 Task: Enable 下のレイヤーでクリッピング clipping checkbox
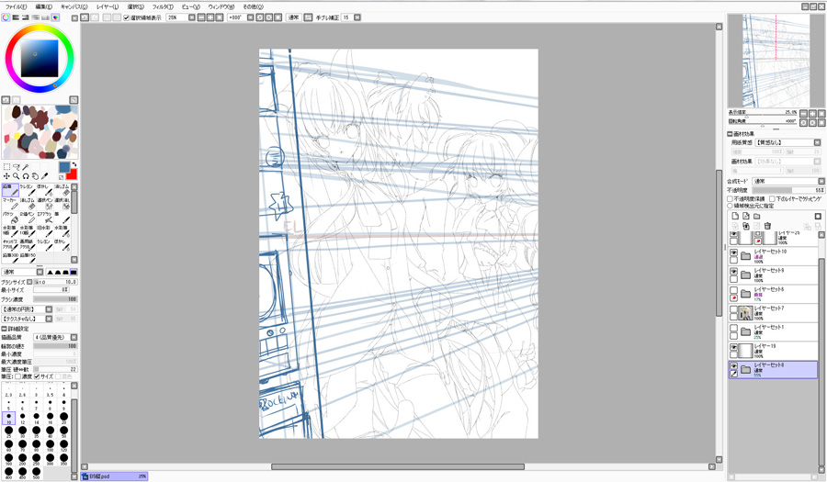pyautogui.click(x=772, y=199)
